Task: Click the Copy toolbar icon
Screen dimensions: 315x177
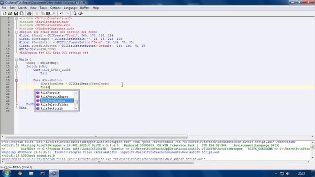Action: [x=43, y=13]
